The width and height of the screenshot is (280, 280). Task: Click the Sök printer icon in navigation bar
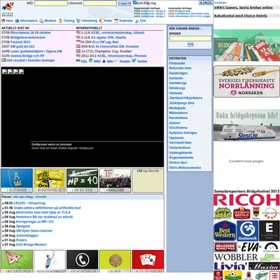137,21
